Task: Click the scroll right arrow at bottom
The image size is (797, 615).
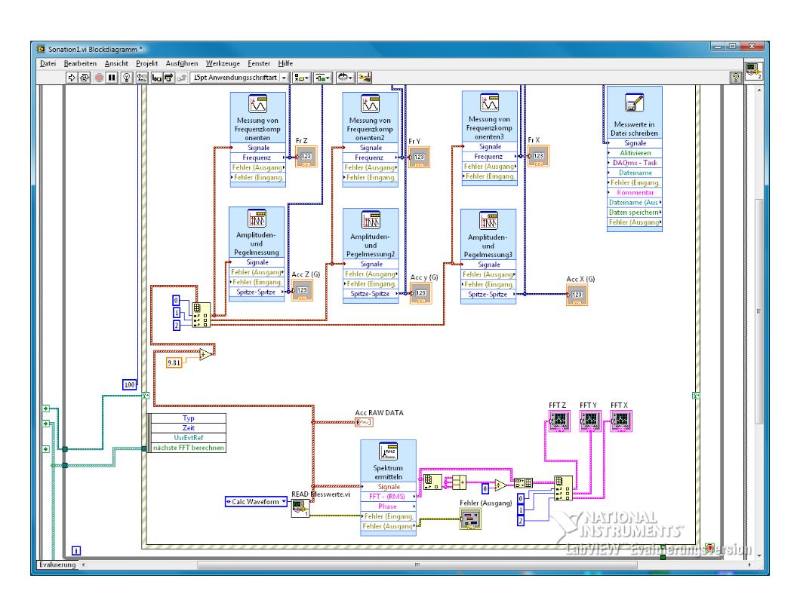Action: 749,565
